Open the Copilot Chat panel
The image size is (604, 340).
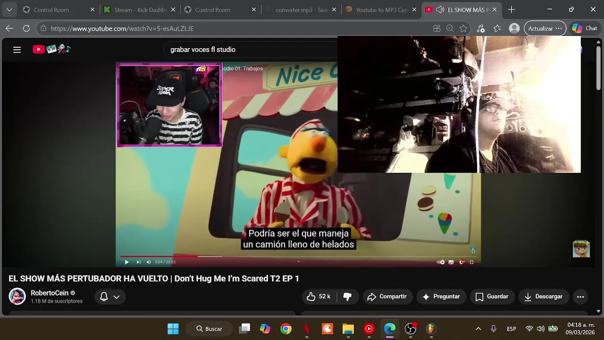click(585, 28)
